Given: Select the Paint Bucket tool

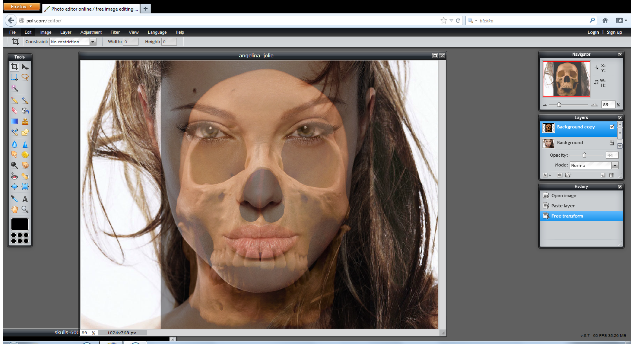Looking at the screenshot, I should (25, 111).
